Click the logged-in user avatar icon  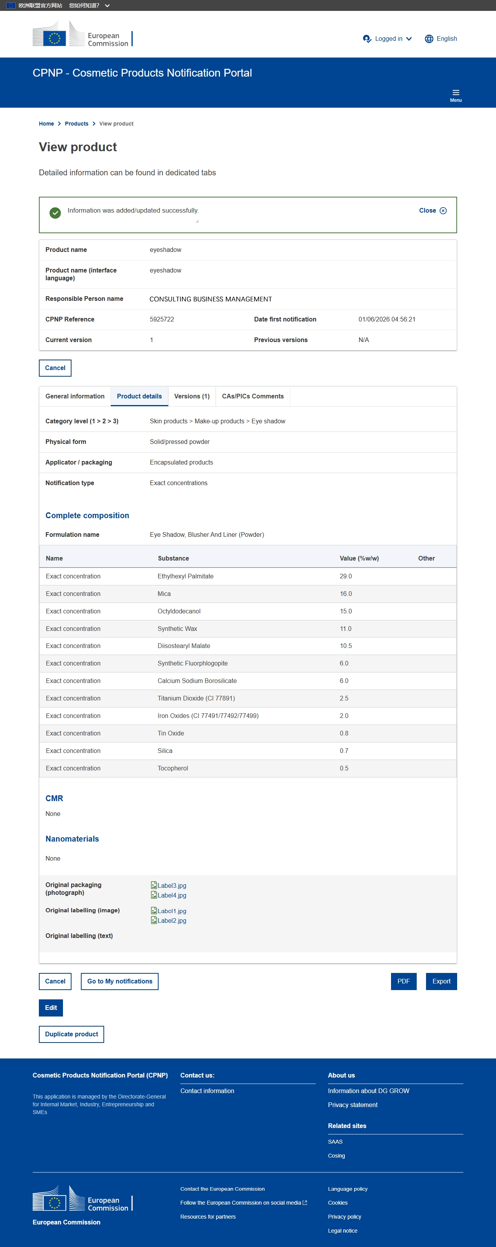(367, 39)
